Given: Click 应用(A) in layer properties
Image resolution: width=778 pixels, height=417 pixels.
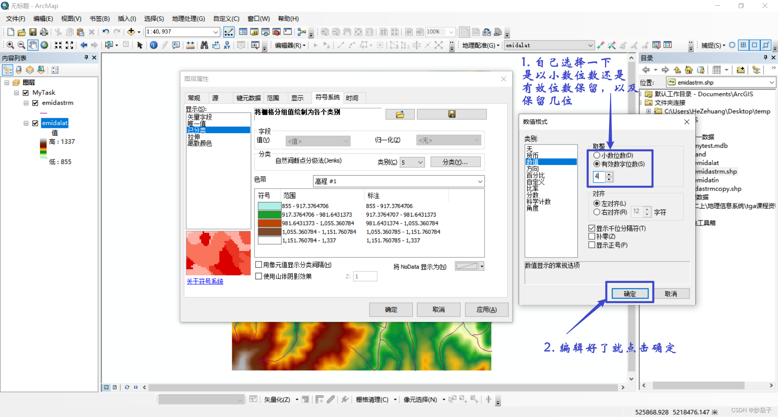Looking at the screenshot, I should coord(487,310).
